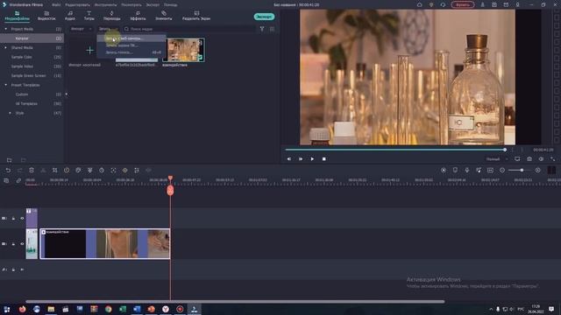Switch to the Transitions tab
The image size is (561, 315).
point(111,16)
